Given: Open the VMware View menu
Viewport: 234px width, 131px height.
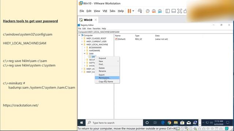Looking at the screenshot, I should click(97, 11).
